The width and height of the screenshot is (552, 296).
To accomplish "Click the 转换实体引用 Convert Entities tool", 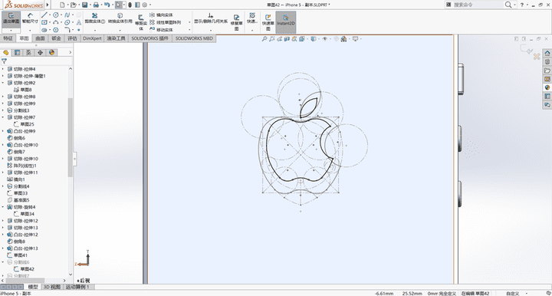I will coord(120,18).
